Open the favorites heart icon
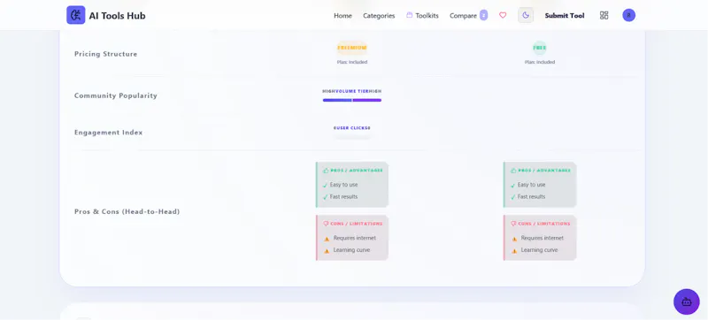Image resolution: width=708 pixels, height=320 pixels. coord(503,15)
